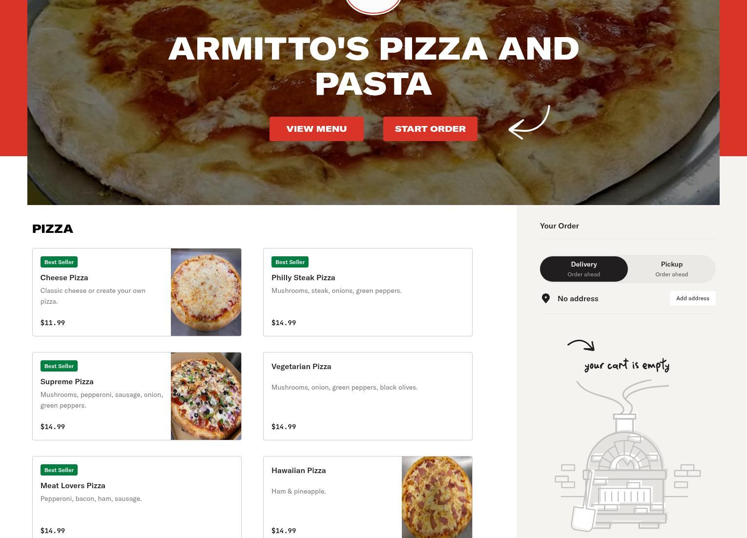Image resolution: width=747 pixels, height=538 pixels.
Task: Begin ordering with Start Order button
Action: [x=430, y=129]
